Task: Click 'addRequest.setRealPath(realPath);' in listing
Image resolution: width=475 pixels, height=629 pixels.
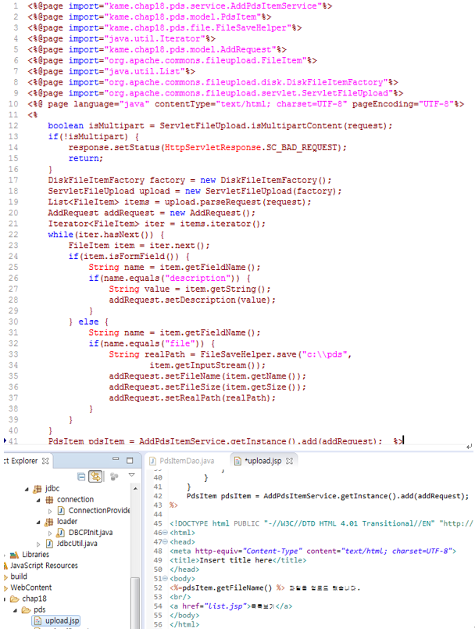Action: pos(192,398)
